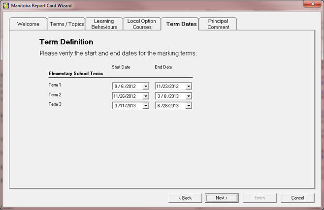Open the Term 2 start date calendar dropdown
This screenshot has height=210, width=324.
coord(145,96)
